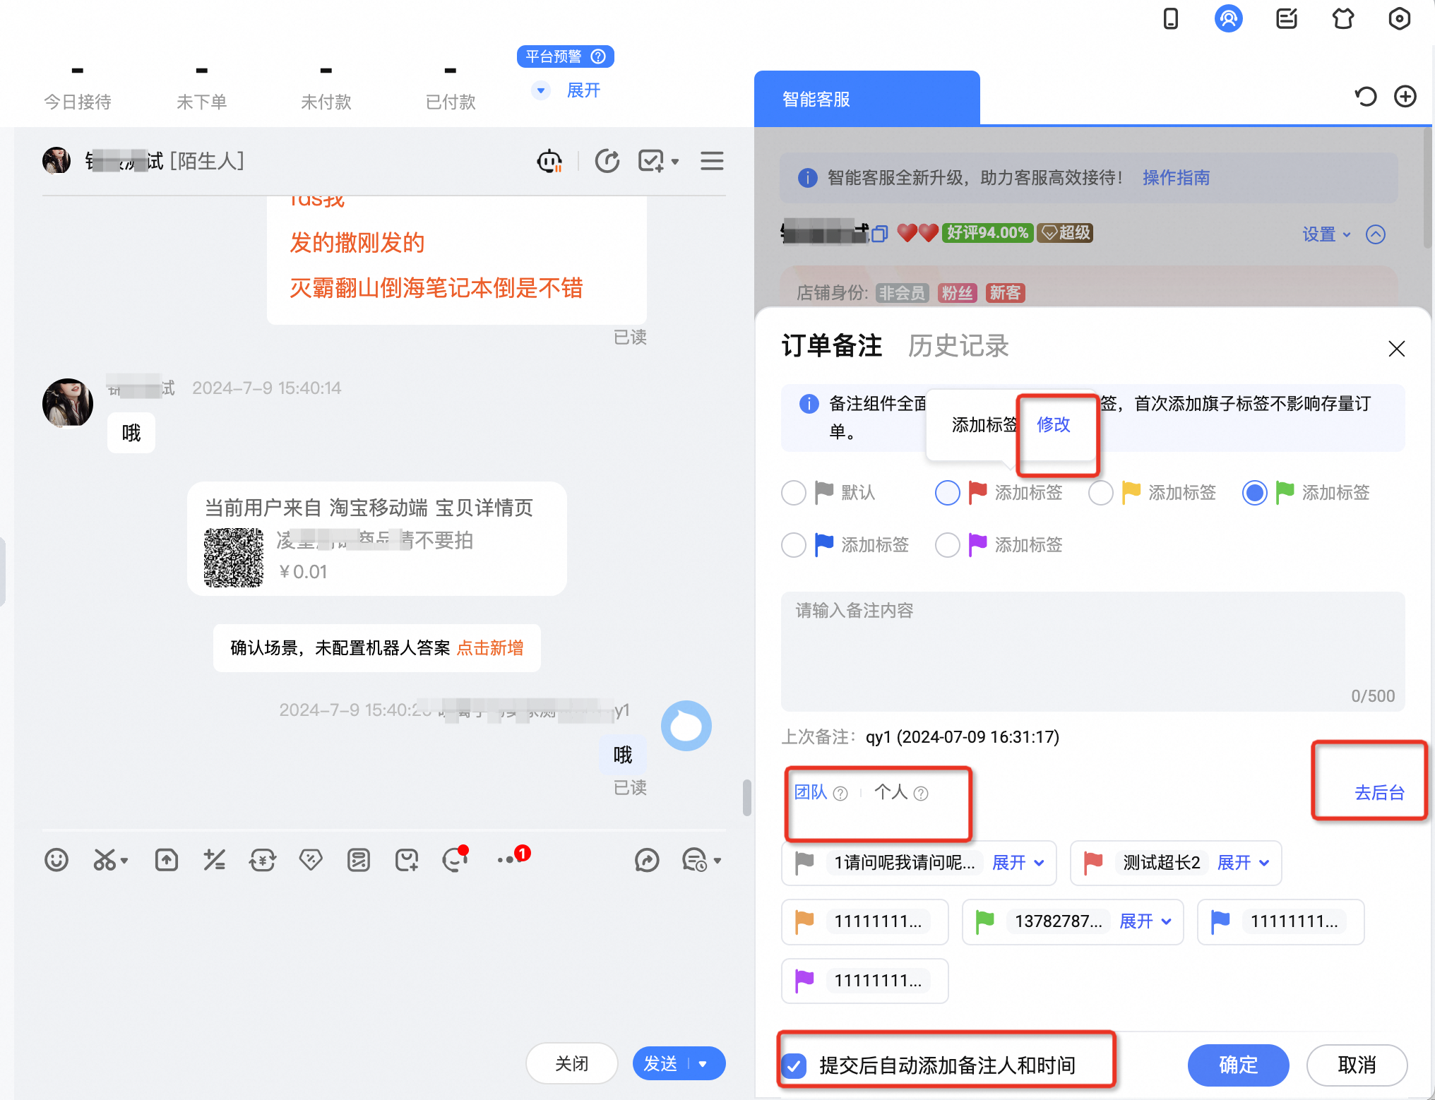1435x1100 pixels.
Task: Open the notes edit icon in top bar
Action: (1286, 19)
